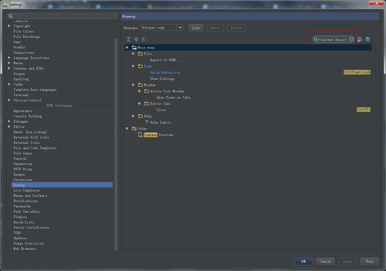Open Live Templates settings
The height and width of the screenshot is (271, 386).
(x=26, y=190)
